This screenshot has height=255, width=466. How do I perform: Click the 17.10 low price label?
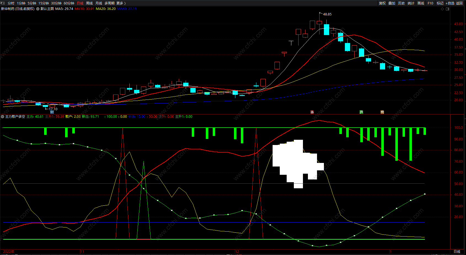[53, 109]
